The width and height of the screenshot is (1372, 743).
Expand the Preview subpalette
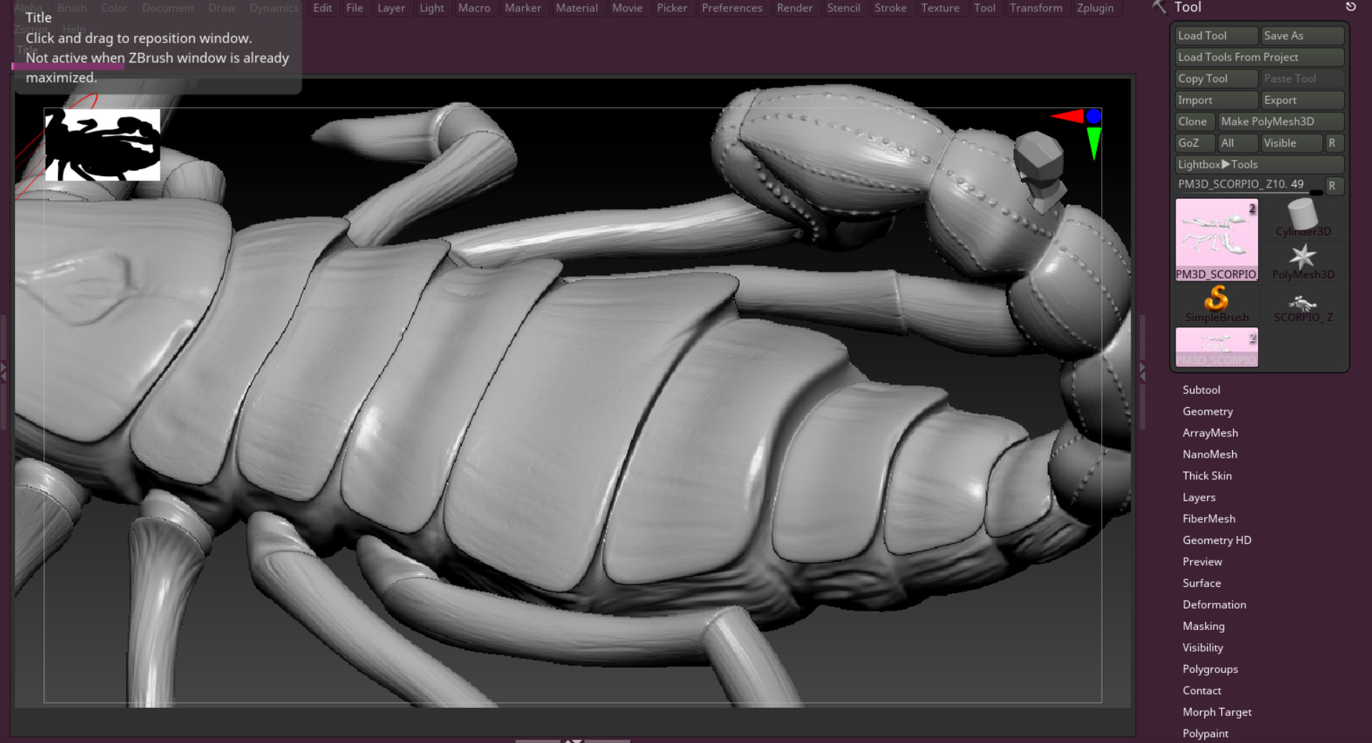1202,562
